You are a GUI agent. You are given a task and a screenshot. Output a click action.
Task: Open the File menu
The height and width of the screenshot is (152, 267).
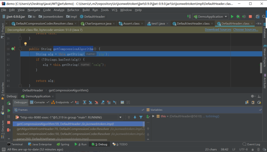click(4, 10)
